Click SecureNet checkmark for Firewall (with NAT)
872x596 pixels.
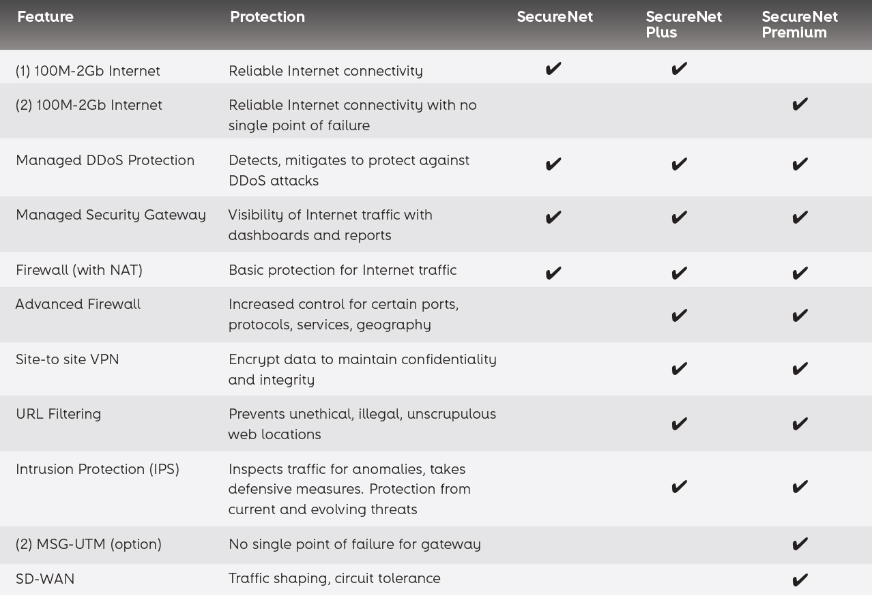[553, 273]
